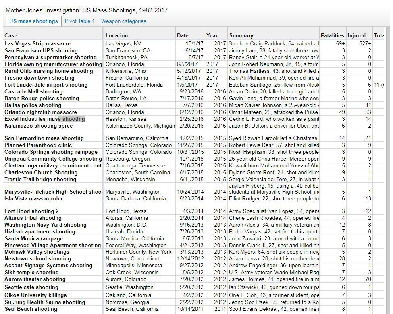Screen dimensions: 393x314
Task: Select Su Jung Health Sauna shooting
Action: tap(53, 302)
